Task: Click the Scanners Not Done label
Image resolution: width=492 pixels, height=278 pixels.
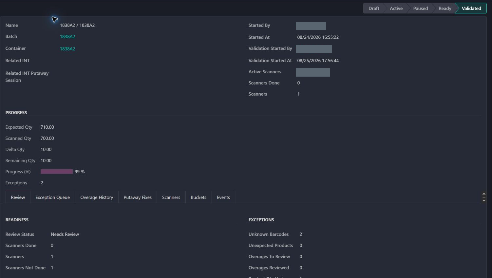Action: pos(26,268)
